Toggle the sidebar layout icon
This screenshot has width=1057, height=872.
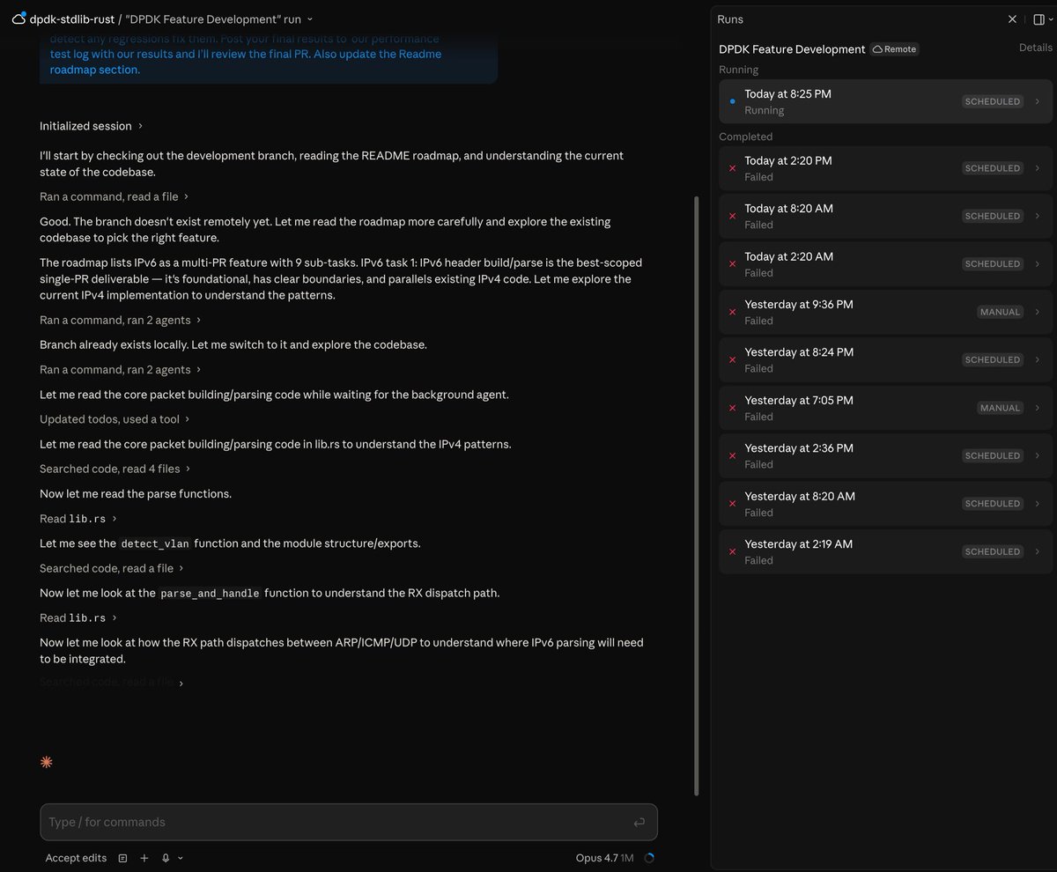click(1039, 18)
